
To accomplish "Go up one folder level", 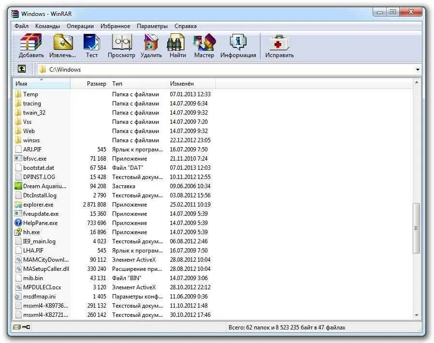I will (22, 69).
